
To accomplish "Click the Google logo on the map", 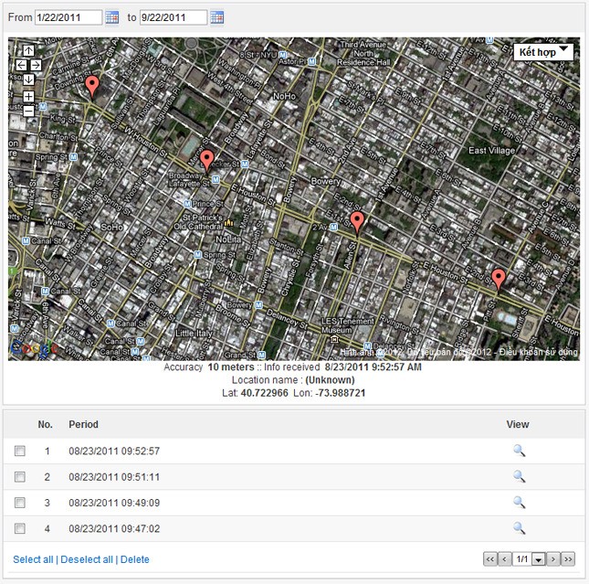I will pos(33,348).
